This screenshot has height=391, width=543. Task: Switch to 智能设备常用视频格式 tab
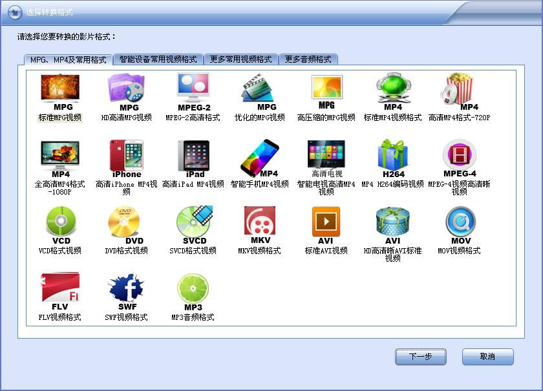coord(158,59)
